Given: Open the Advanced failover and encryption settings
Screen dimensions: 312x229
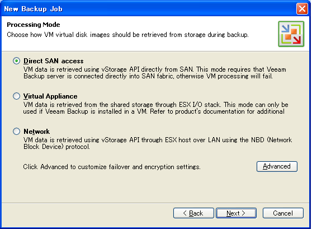Looking at the screenshot, I should (277, 166).
